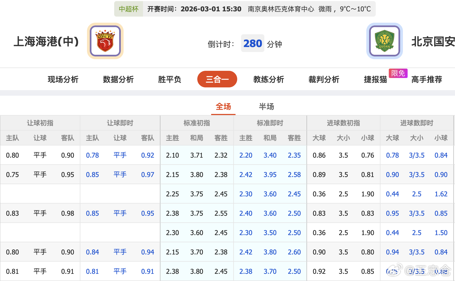The image size is (455, 281).
Task: Click the live handicap odds 0.78
Action: coord(92,155)
